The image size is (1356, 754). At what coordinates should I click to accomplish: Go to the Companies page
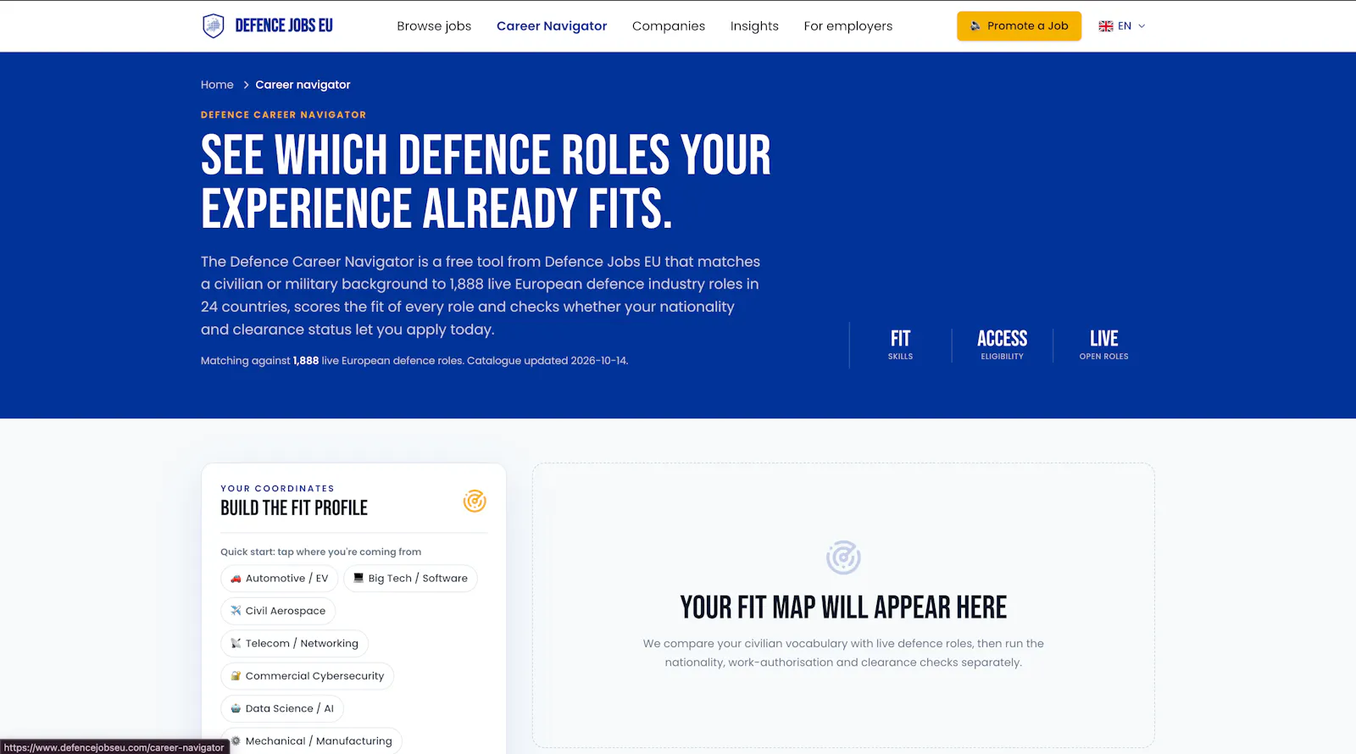(x=669, y=26)
